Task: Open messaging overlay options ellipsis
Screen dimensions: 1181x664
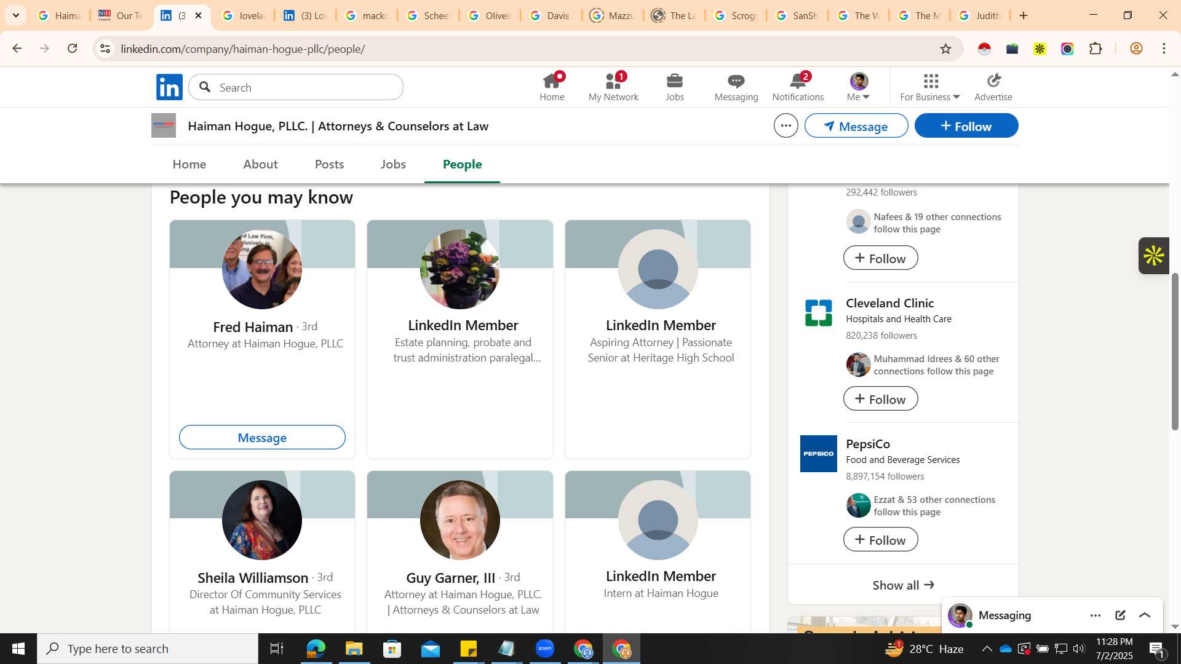Action: pos(1096,615)
